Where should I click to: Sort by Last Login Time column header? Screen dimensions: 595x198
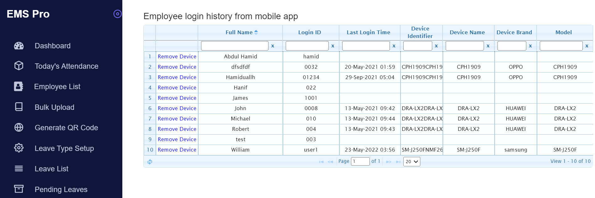(x=369, y=32)
